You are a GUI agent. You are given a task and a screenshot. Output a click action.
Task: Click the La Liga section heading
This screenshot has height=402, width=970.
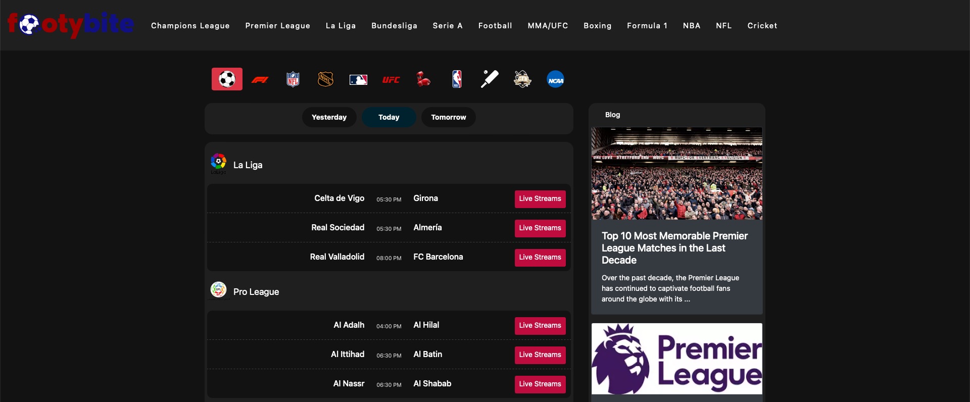[x=248, y=165]
